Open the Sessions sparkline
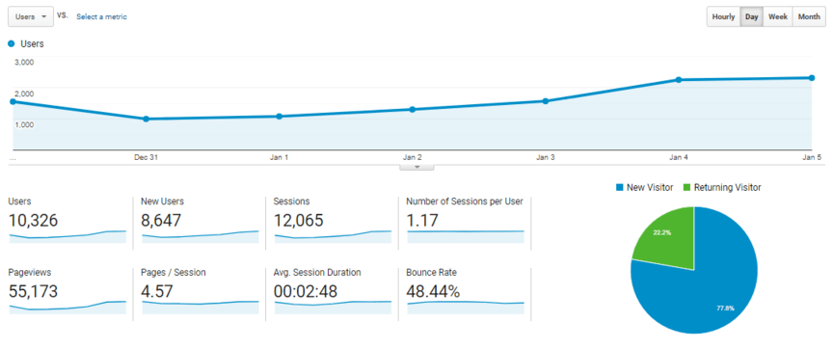 [333, 237]
